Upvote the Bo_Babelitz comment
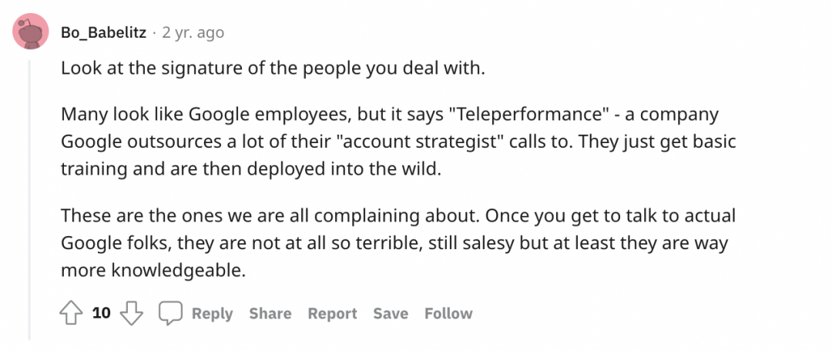This screenshot has width=832, height=350. click(72, 313)
